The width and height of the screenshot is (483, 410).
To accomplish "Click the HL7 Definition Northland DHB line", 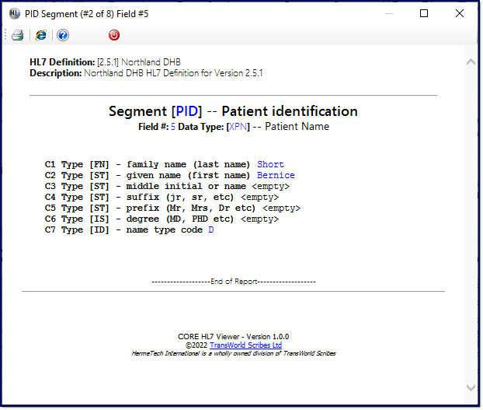I will (x=105, y=62).
